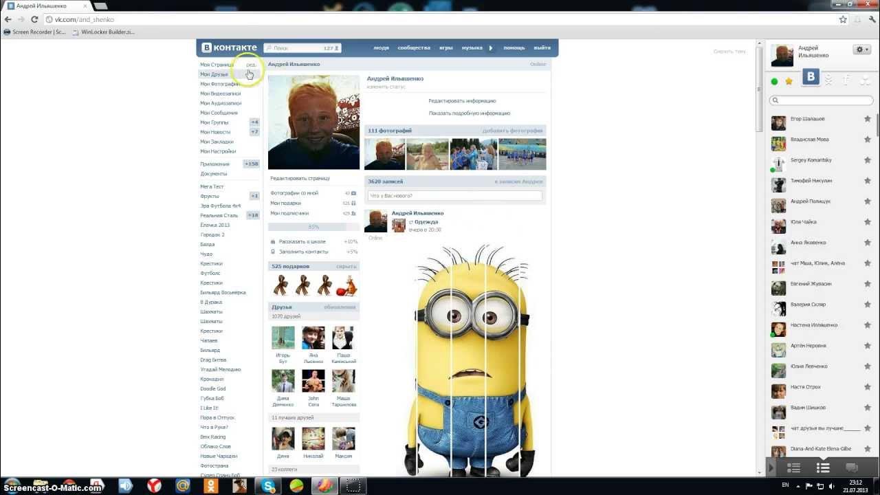Toggle favorite star for Егор Шалашов

[x=868, y=119]
